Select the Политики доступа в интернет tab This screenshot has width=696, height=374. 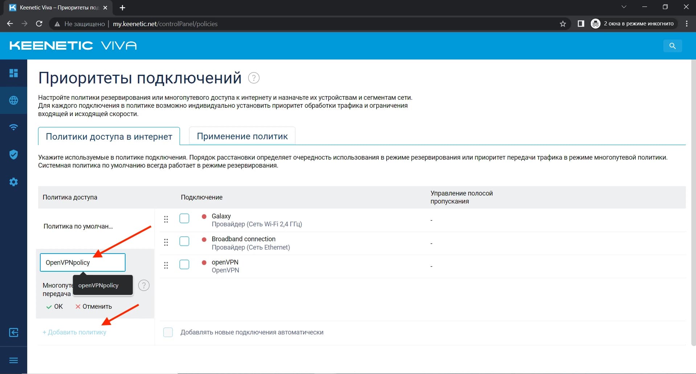[109, 136]
